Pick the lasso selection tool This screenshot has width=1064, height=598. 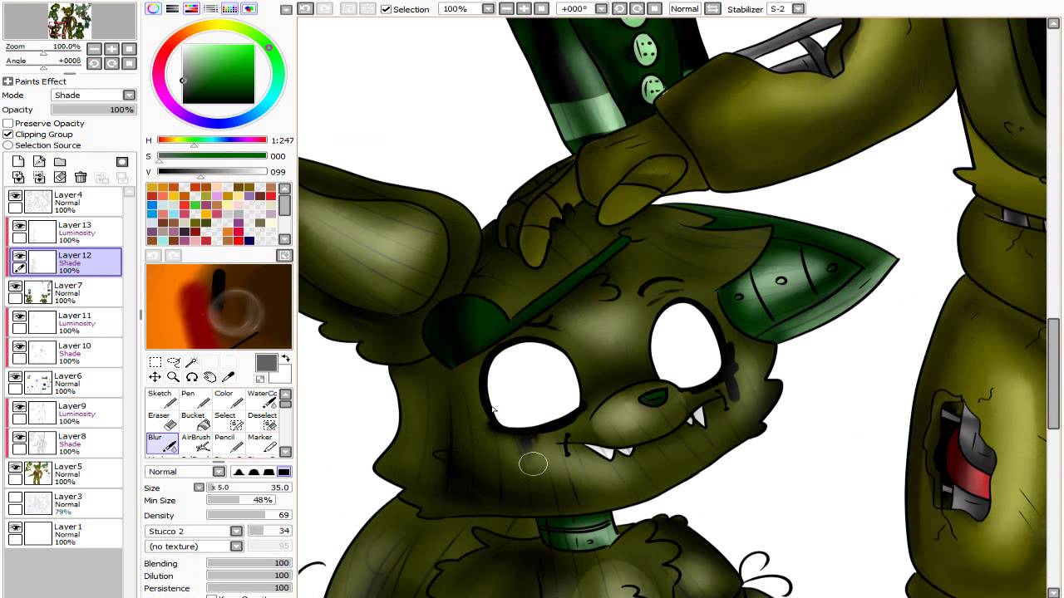174,362
